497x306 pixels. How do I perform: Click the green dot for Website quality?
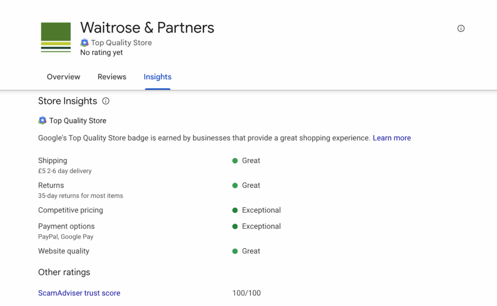click(x=235, y=251)
